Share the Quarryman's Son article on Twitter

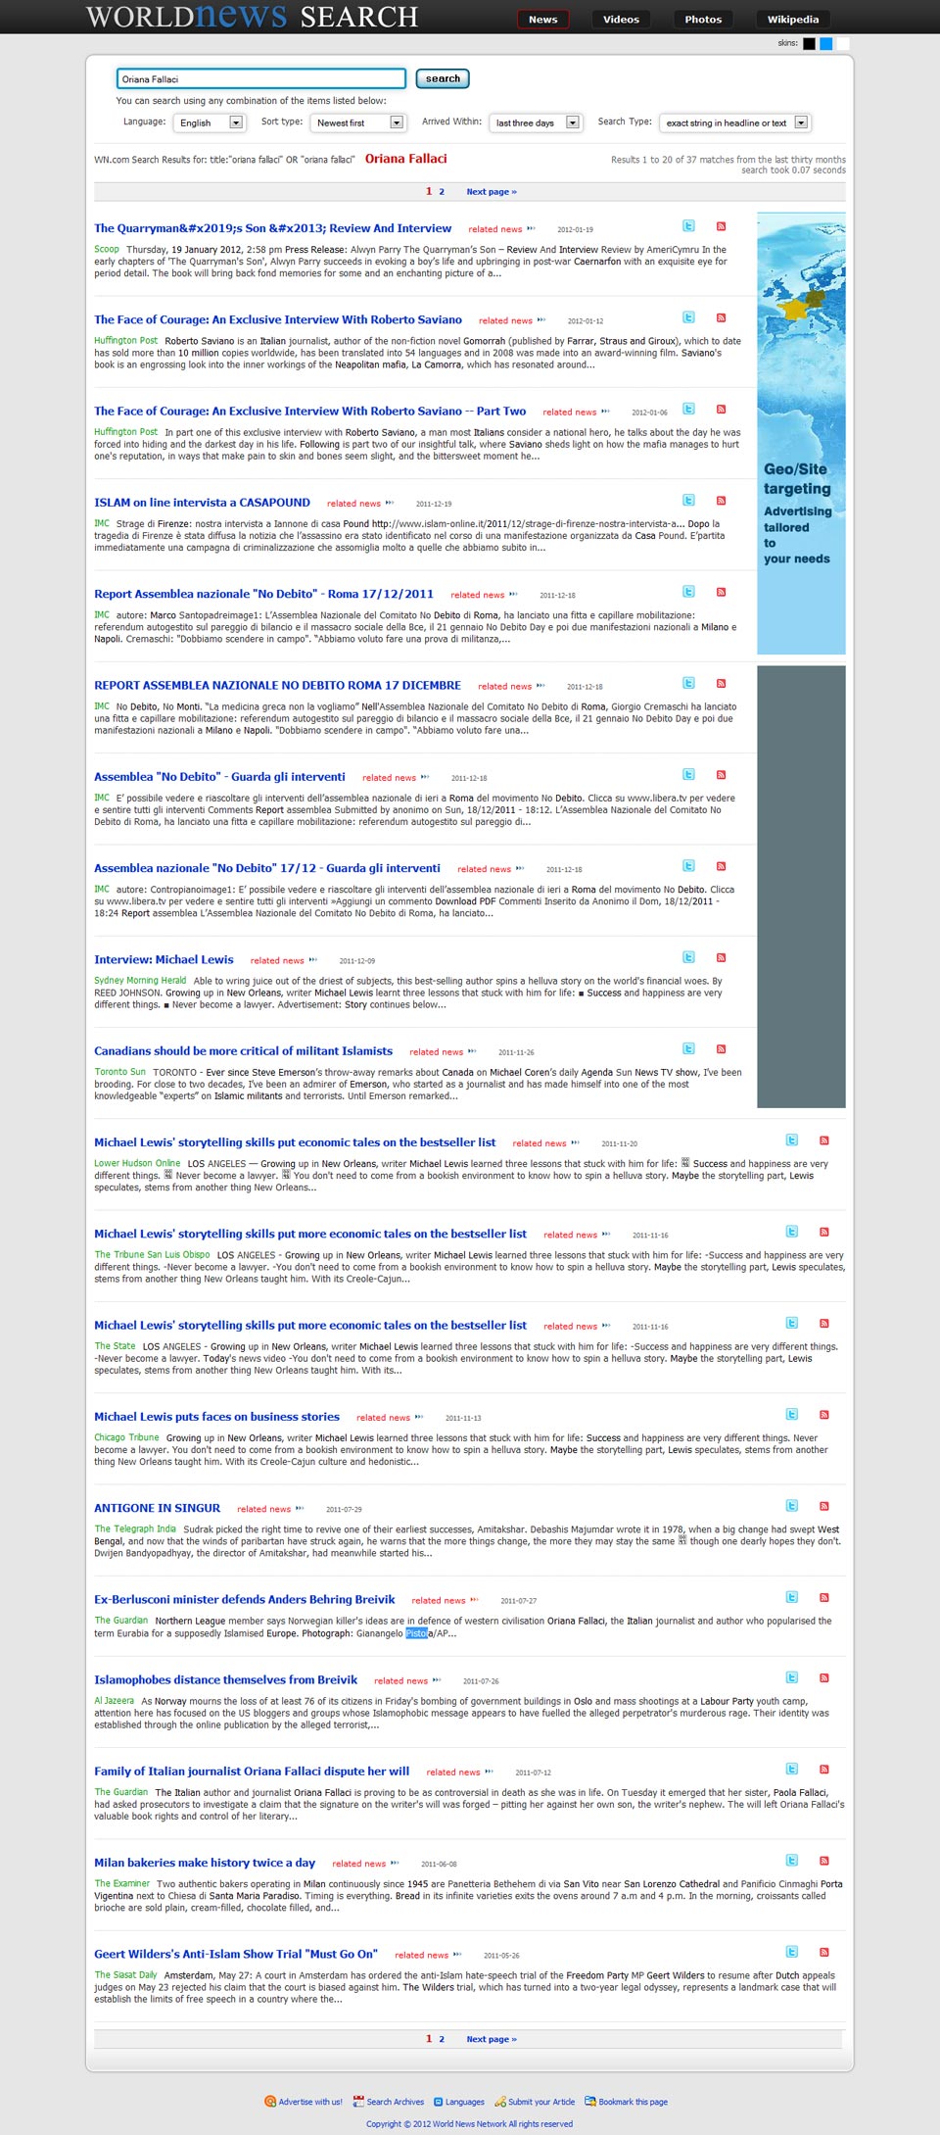[688, 226]
